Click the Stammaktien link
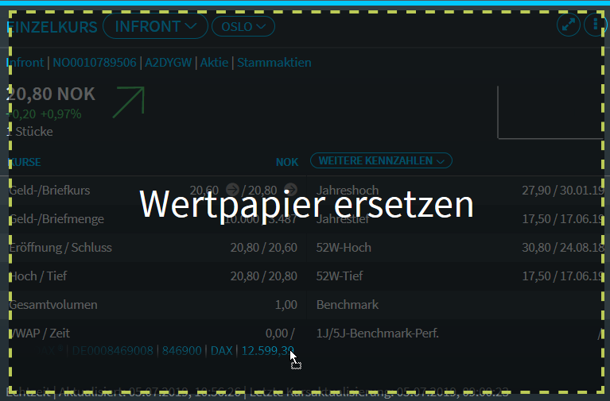Image resolution: width=610 pixels, height=401 pixels. 274,62
